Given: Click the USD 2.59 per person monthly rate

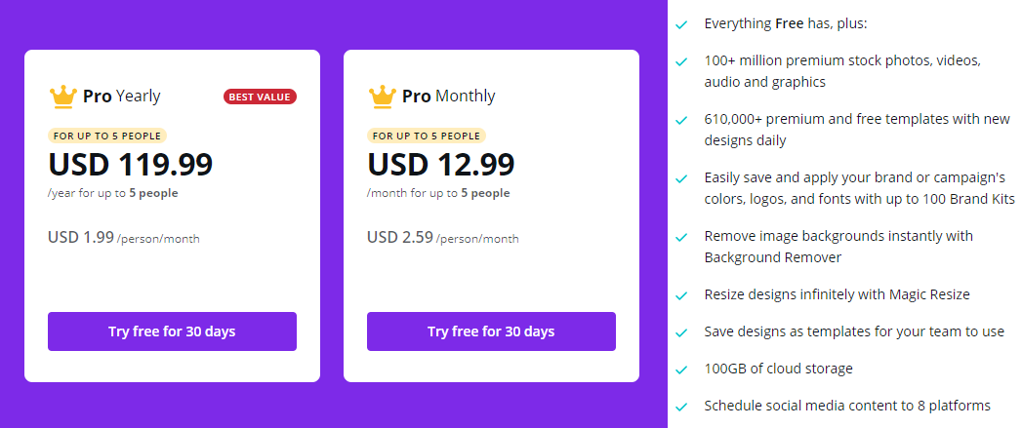Looking at the screenshot, I should pos(443,238).
